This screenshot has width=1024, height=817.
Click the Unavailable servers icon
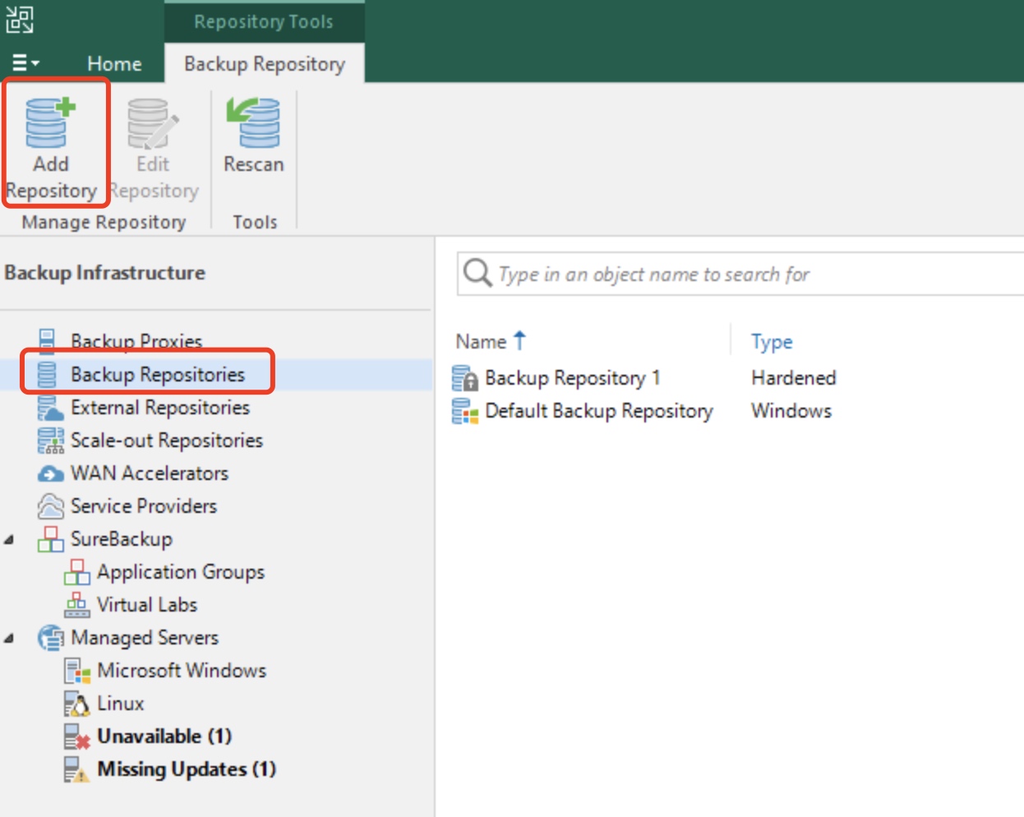[x=77, y=736]
